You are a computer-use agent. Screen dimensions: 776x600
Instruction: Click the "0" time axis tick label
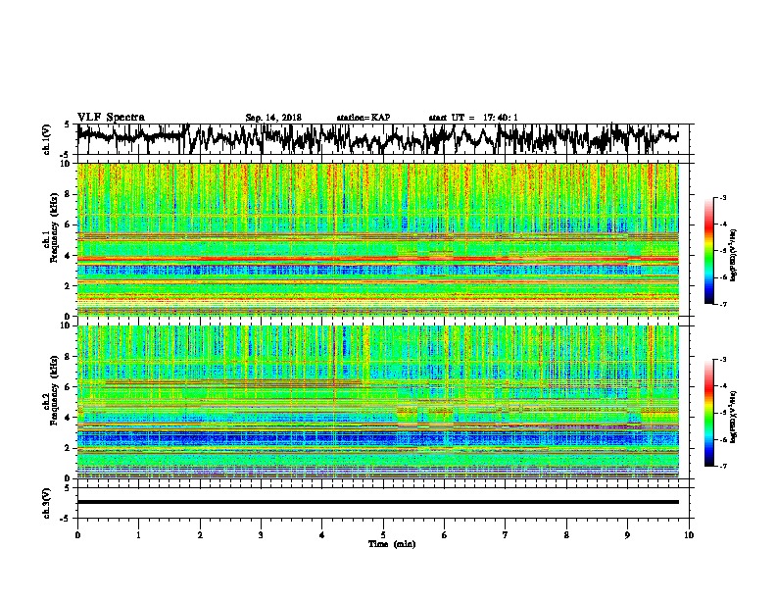(x=77, y=535)
